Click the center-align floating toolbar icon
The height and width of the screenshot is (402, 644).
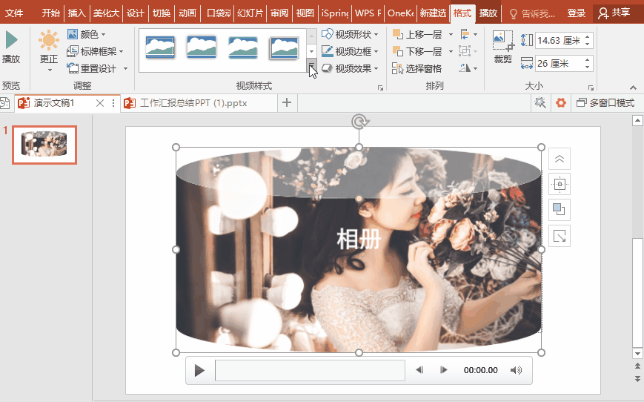[560, 185]
